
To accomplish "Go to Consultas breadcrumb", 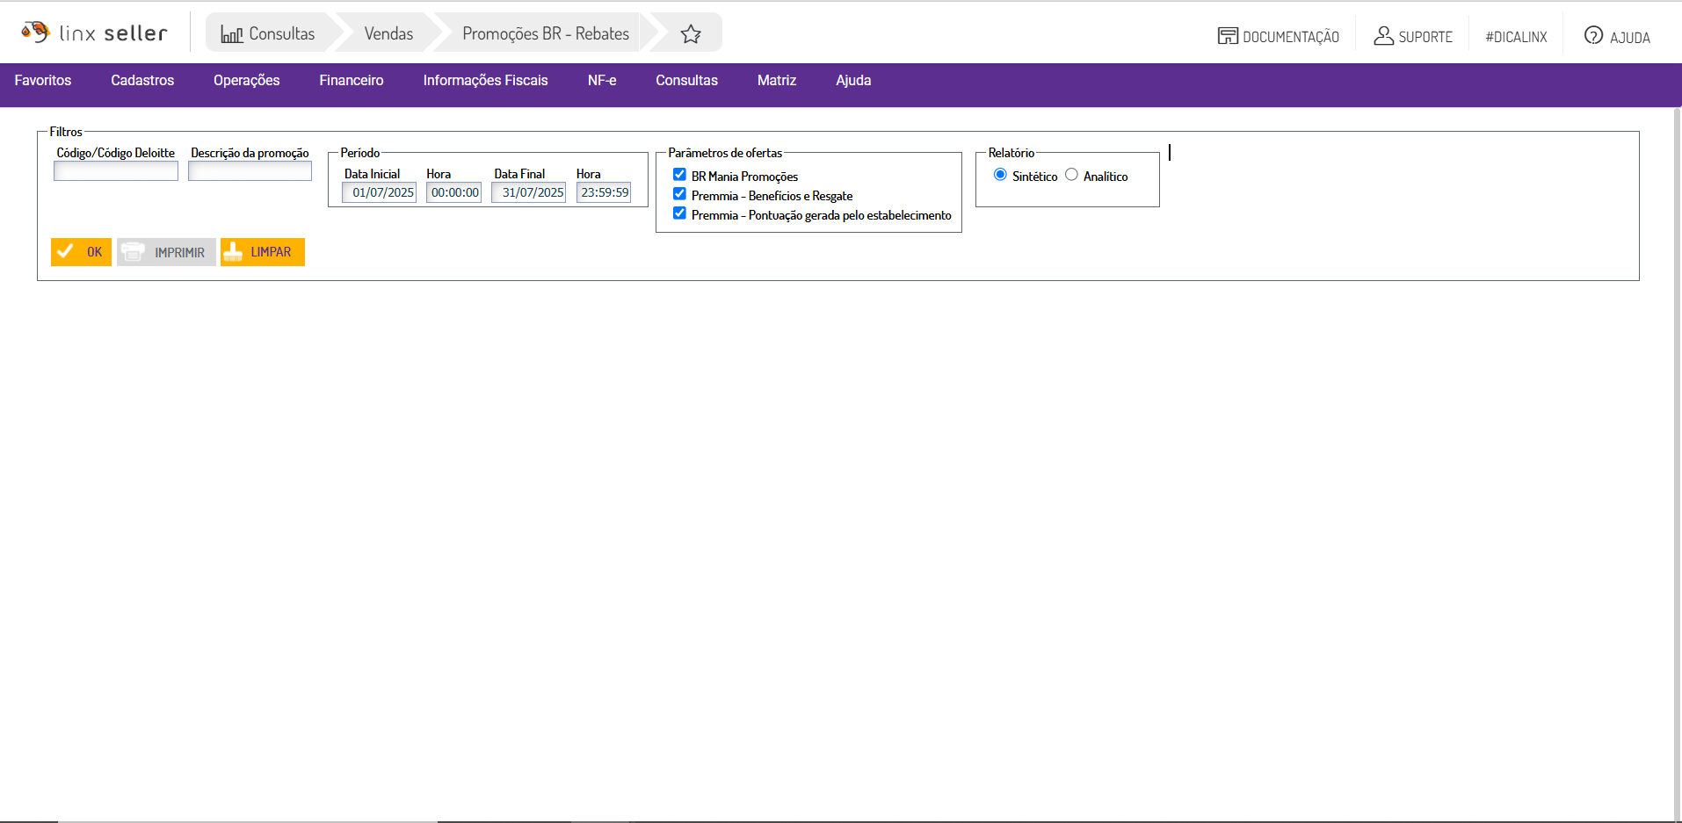I will 268,33.
